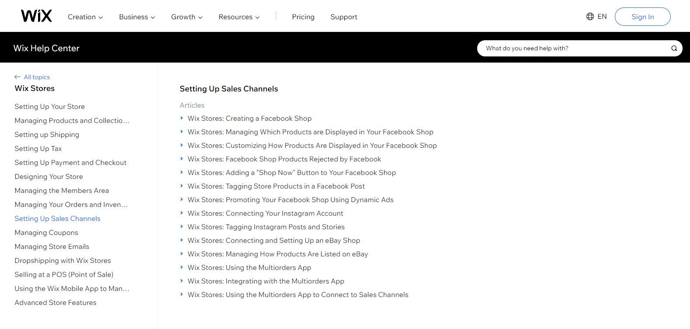
Task: Open the Facebook Dynamic Ads article
Action: pyautogui.click(x=290, y=200)
